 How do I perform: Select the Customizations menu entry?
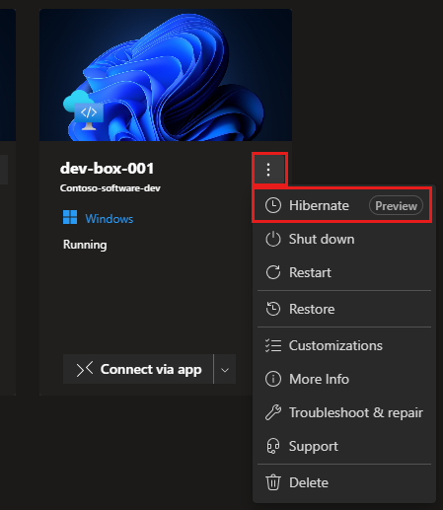click(344, 345)
